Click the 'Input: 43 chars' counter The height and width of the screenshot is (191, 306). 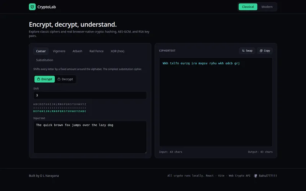coord(171,152)
